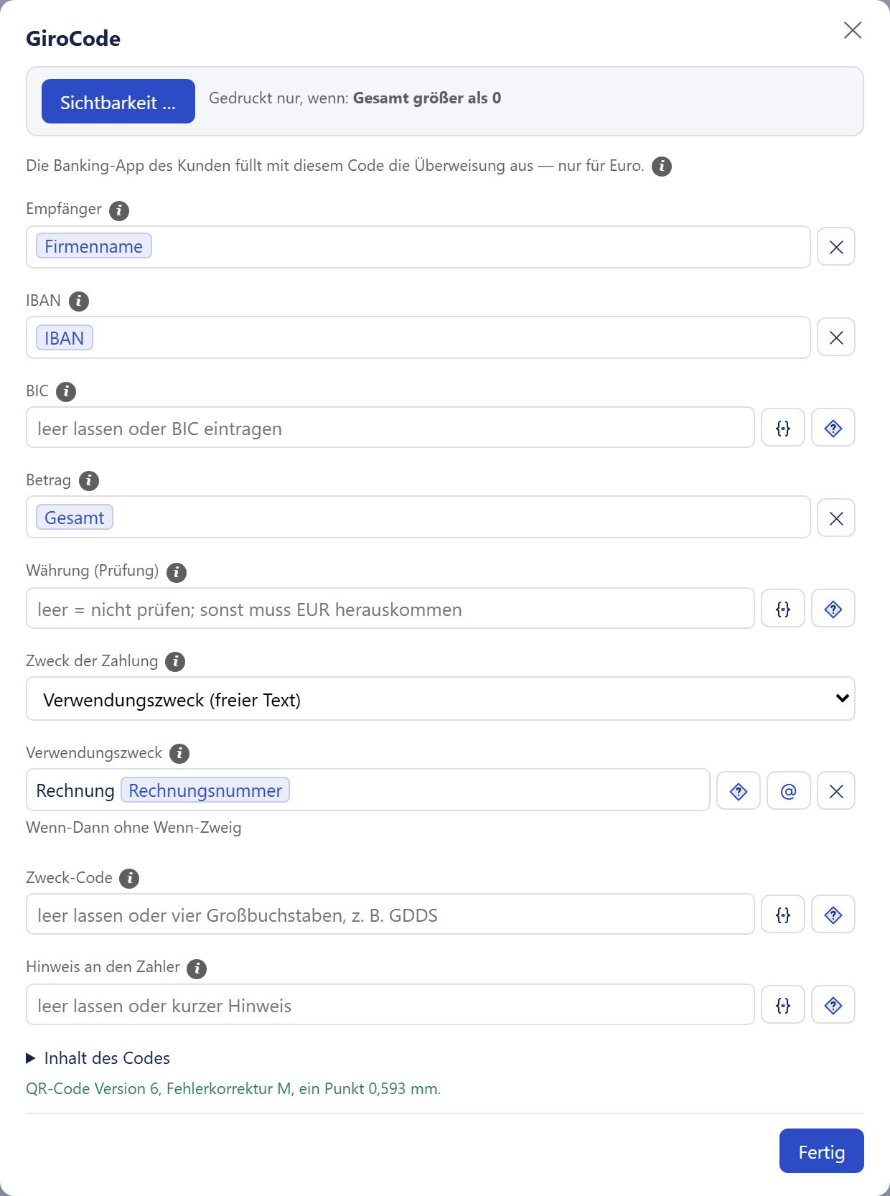Expand the Inhalt des Codes section
This screenshot has width=890, height=1196.
coord(98,1058)
